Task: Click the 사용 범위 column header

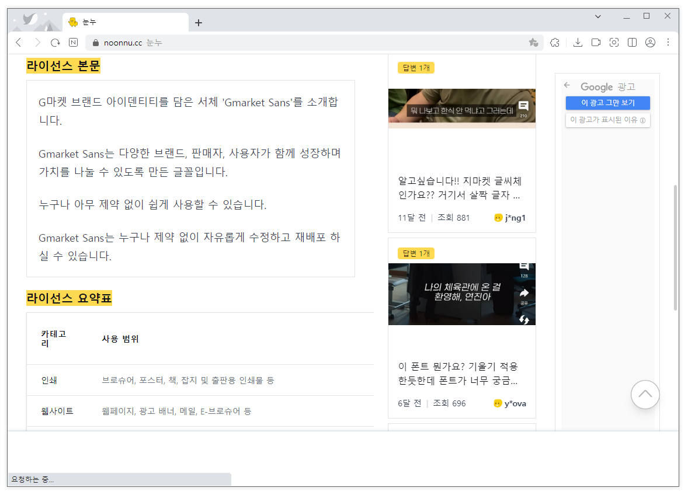Action: pos(120,339)
